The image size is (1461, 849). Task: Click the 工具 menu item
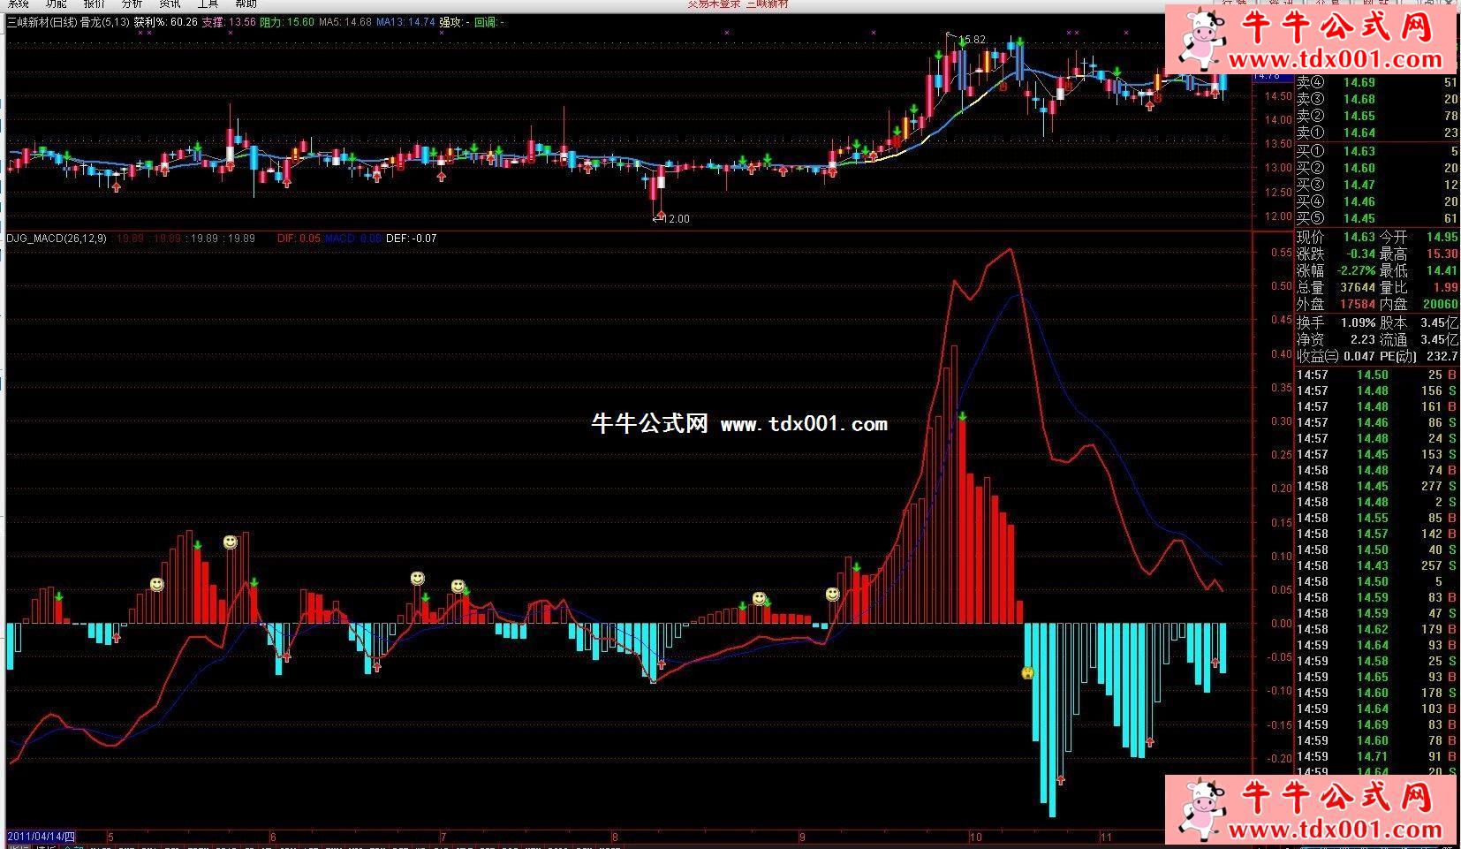click(x=208, y=4)
